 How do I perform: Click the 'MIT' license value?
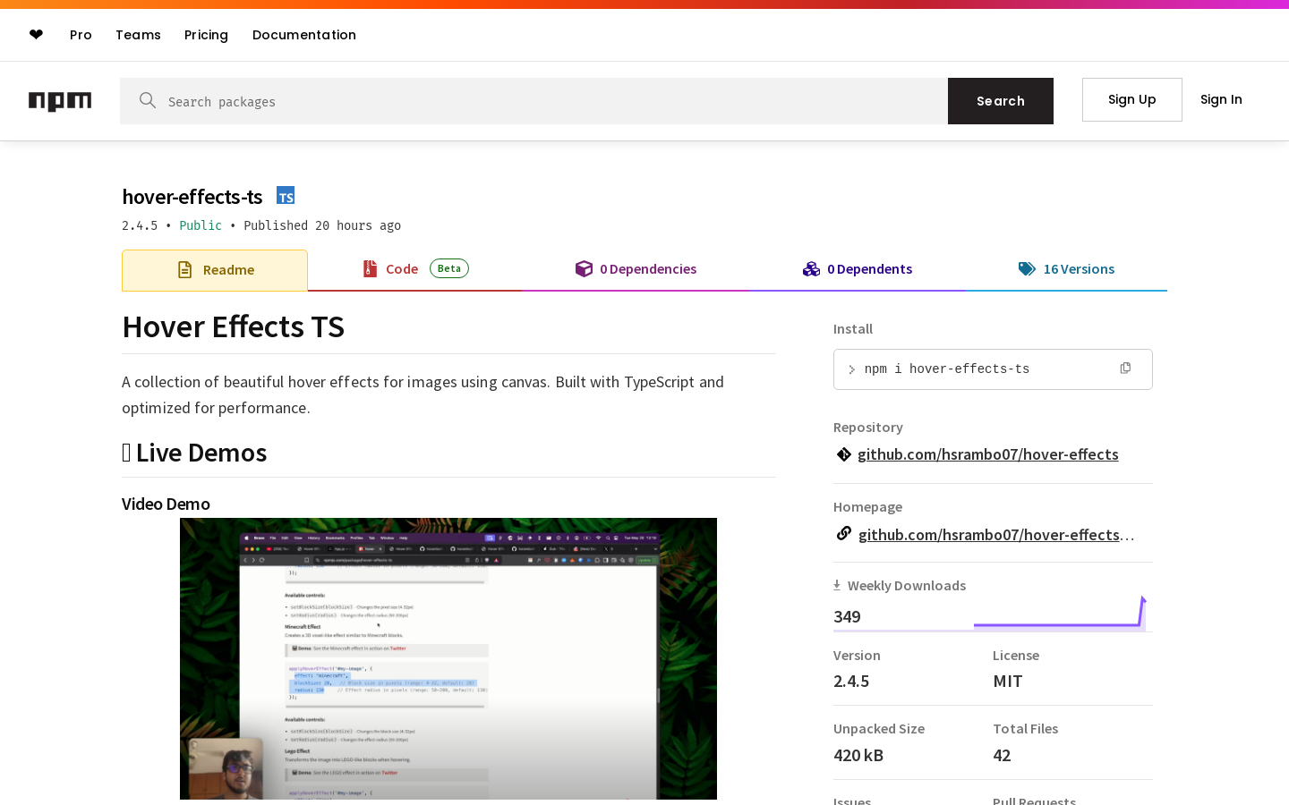click(x=1007, y=681)
